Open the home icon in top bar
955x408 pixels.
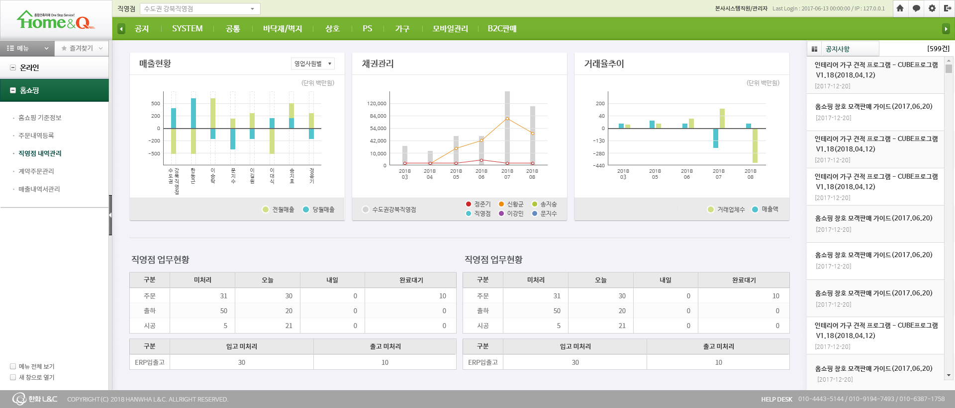pyautogui.click(x=900, y=8)
